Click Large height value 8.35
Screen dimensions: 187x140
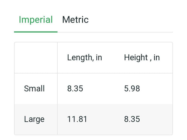pyautogui.click(x=132, y=119)
